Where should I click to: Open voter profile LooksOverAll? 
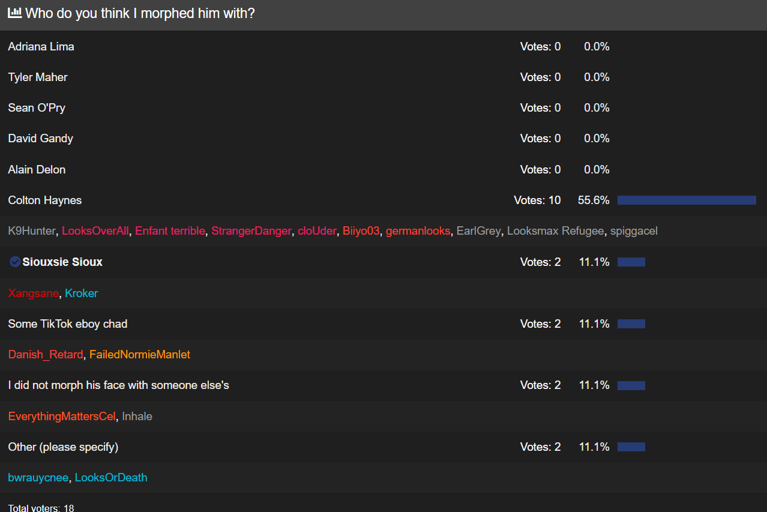click(x=95, y=231)
